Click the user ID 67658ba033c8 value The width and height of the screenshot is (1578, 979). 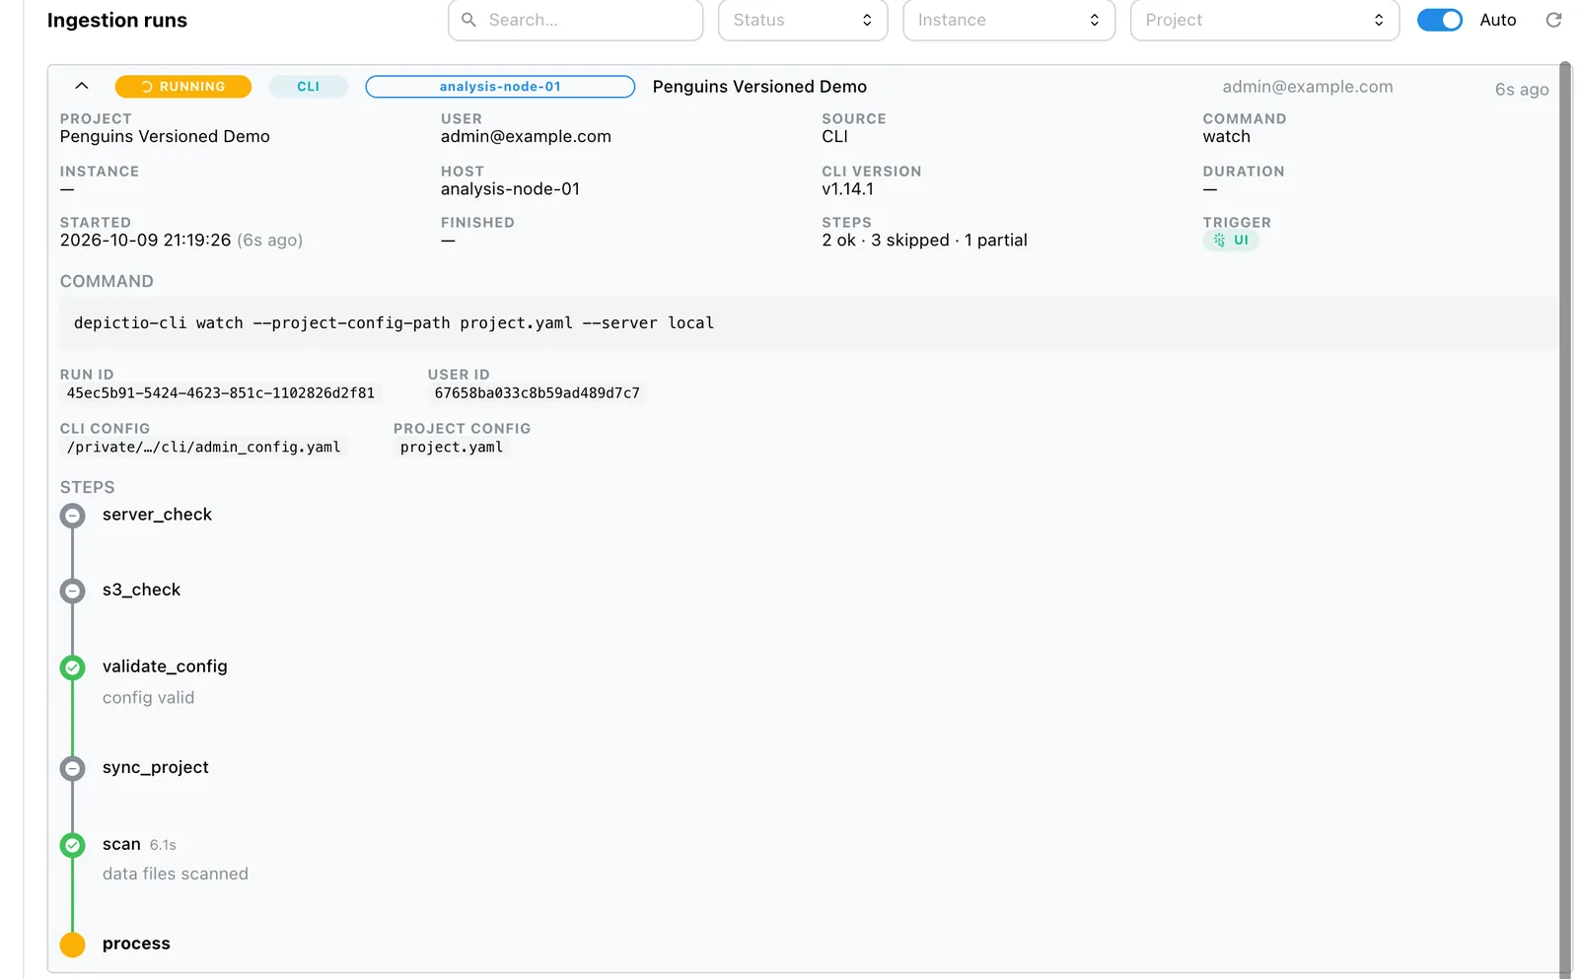click(x=538, y=393)
